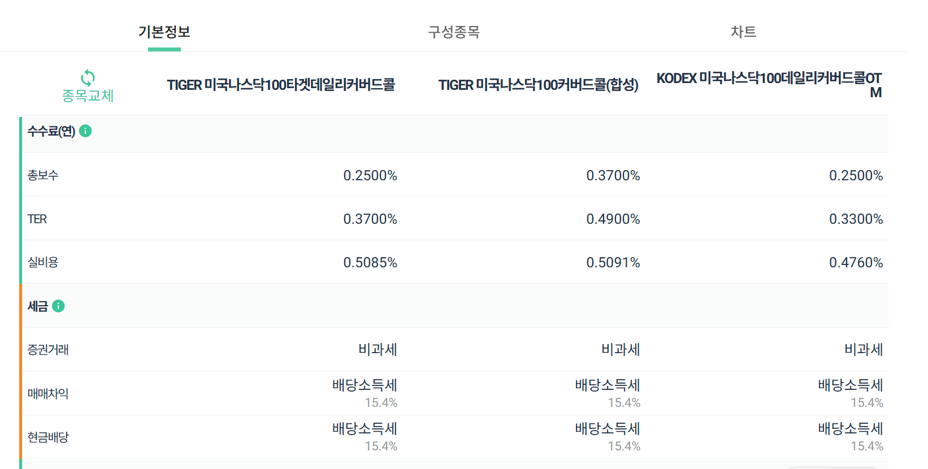928x469 pixels.
Task: Select KODEX 미국나스닥100데일리커버드콜OTM header
Action: (769, 85)
